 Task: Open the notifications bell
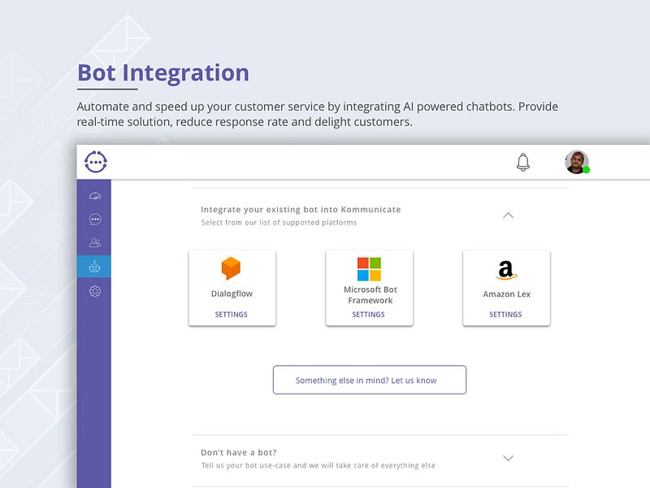click(523, 162)
